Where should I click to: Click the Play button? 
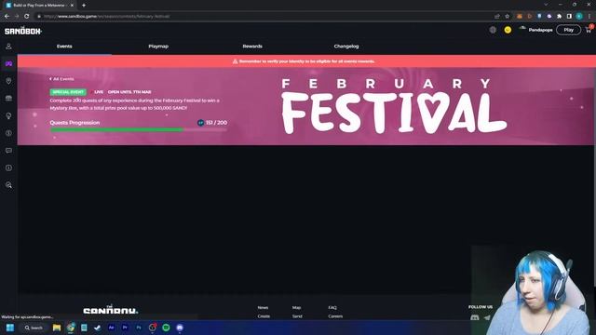coord(569,30)
